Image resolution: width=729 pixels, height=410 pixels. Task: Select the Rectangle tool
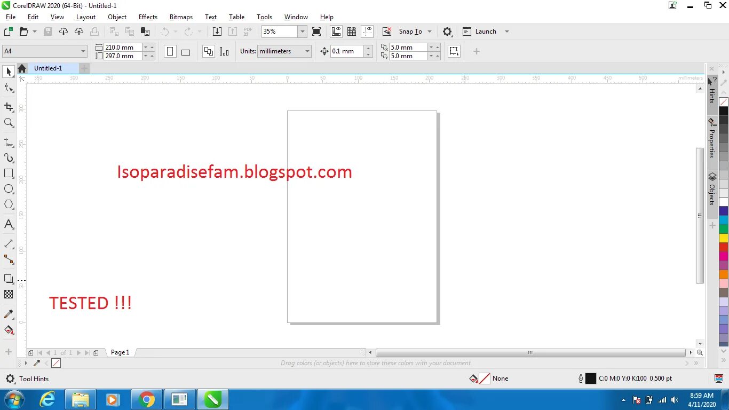tap(9, 174)
